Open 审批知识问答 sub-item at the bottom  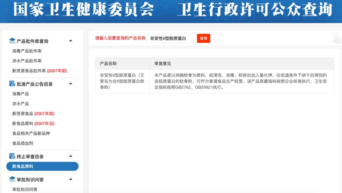pos(25,189)
